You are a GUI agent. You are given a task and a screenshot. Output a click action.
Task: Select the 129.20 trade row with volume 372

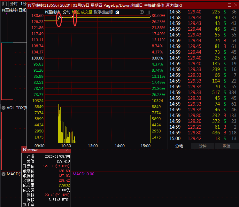203,121
